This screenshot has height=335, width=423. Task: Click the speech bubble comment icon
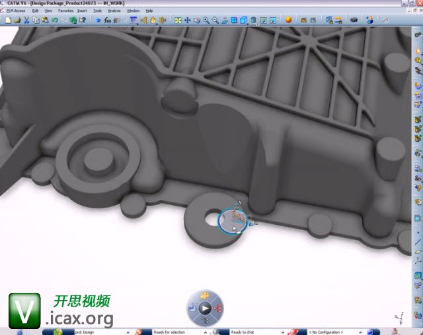coord(117,20)
